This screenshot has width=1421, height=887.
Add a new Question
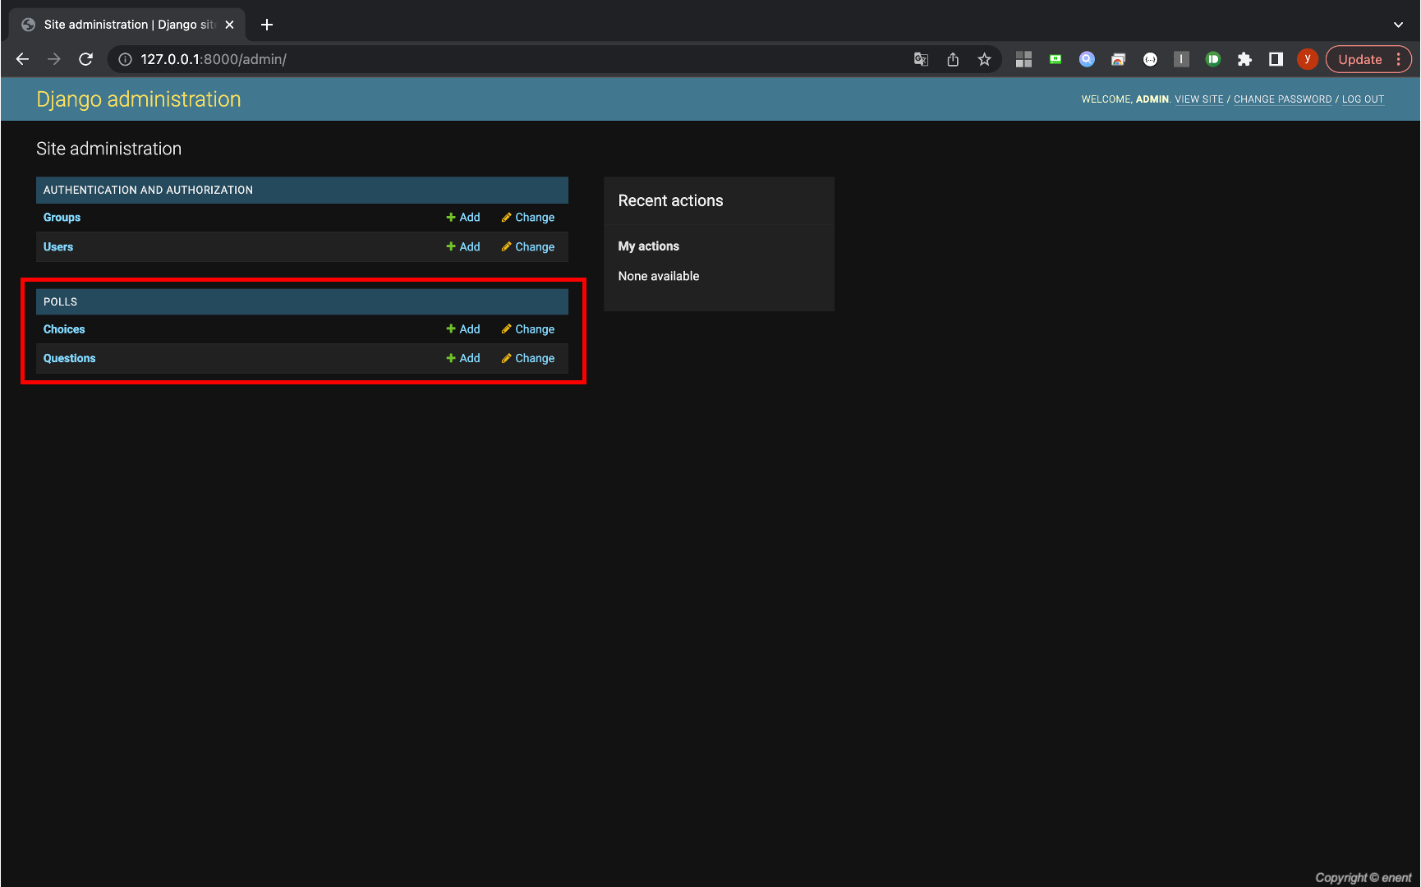[463, 359]
